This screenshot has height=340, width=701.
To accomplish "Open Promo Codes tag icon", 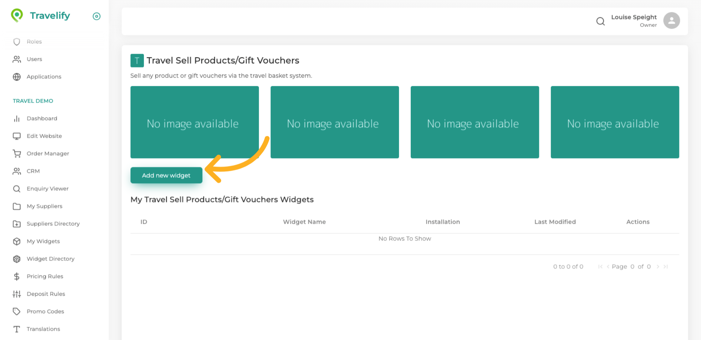I will point(17,312).
